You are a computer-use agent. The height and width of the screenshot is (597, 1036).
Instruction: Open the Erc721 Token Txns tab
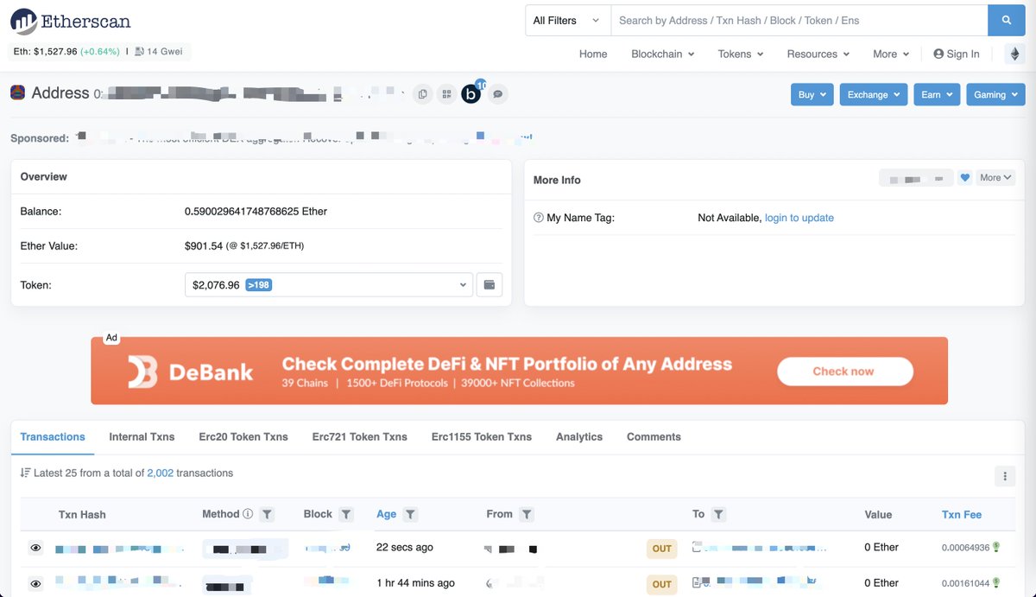[x=360, y=436]
